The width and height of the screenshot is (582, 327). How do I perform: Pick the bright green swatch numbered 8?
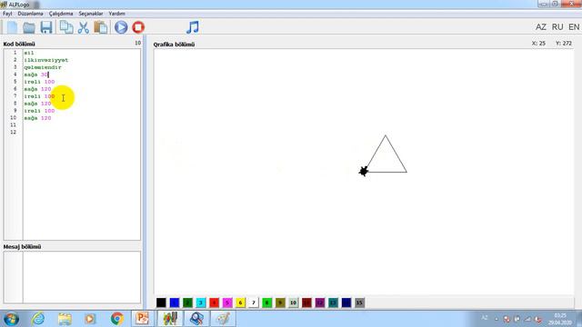[x=266, y=302]
